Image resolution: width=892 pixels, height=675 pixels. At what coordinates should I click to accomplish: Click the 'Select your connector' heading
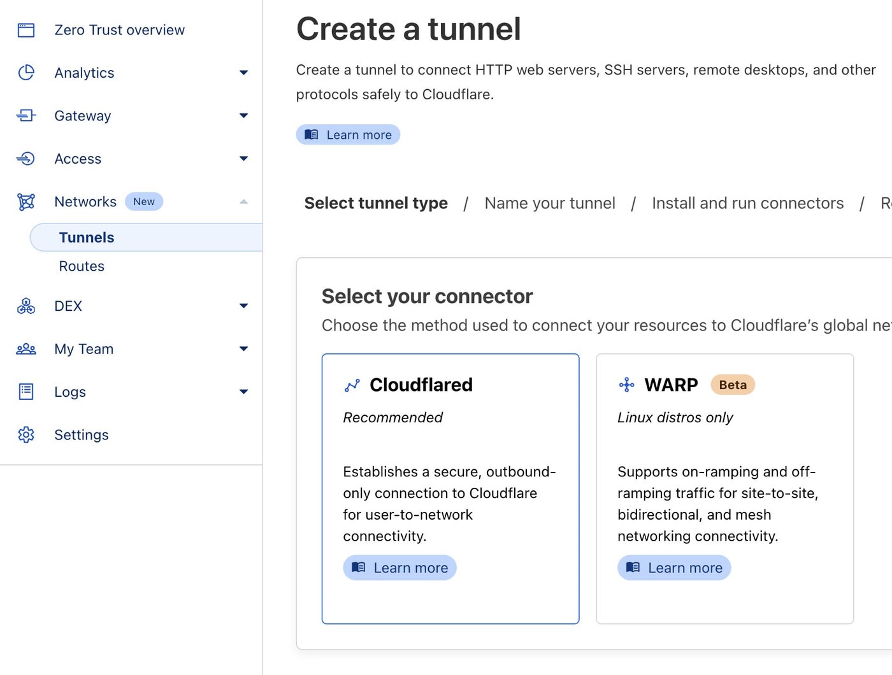(427, 296)
